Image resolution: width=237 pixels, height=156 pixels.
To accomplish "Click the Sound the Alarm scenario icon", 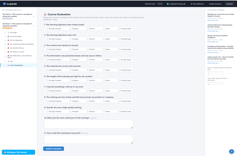I will tap(8, 36).
